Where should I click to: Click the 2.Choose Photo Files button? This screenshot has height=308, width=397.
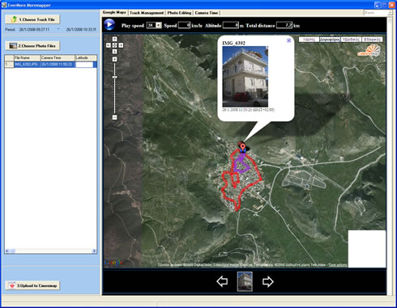coord(32,46)
